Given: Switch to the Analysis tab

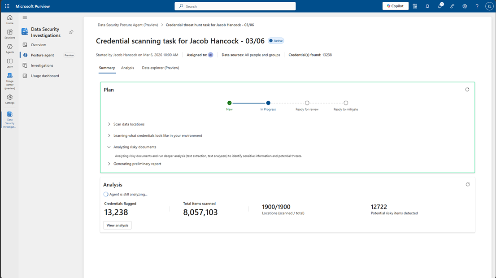Looking at the screenshot, I should click(127, 68).
